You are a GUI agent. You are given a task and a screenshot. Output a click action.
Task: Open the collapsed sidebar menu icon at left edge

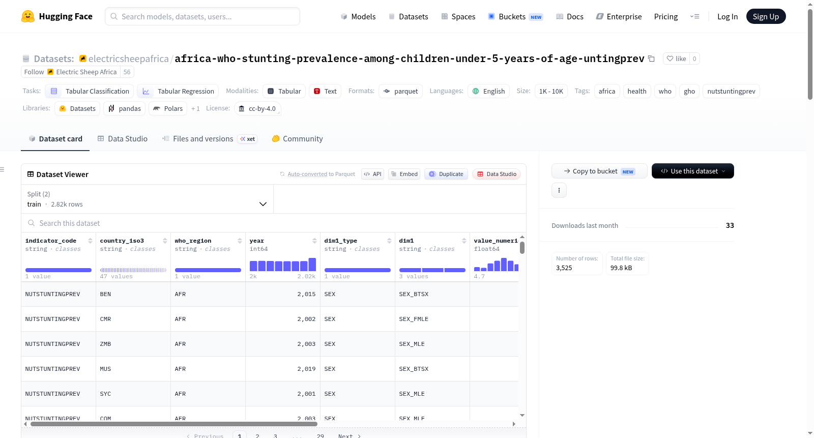[2, 169]
